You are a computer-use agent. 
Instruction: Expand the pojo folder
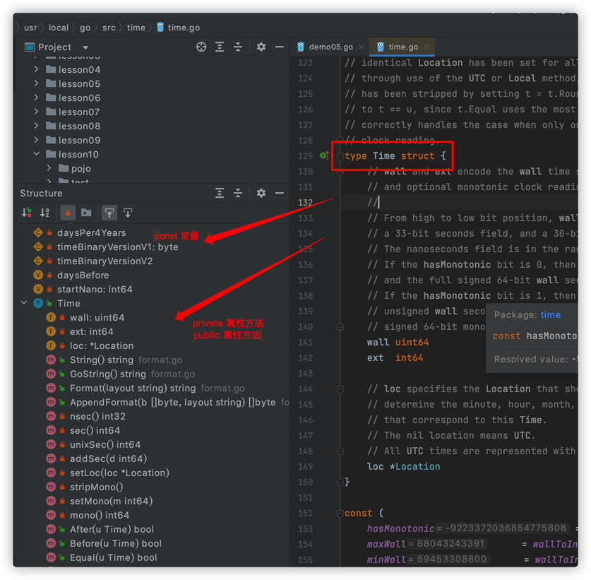pyautogui.click(x=49, y=168)
